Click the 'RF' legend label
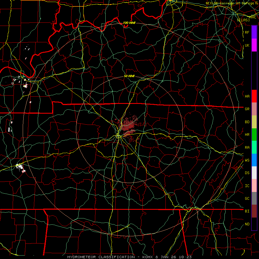The image size is (259, 259). point(247,32)
